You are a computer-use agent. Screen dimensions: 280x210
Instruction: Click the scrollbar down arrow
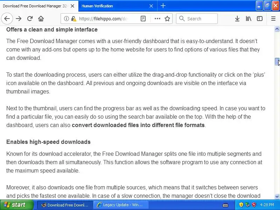point(277,197)
